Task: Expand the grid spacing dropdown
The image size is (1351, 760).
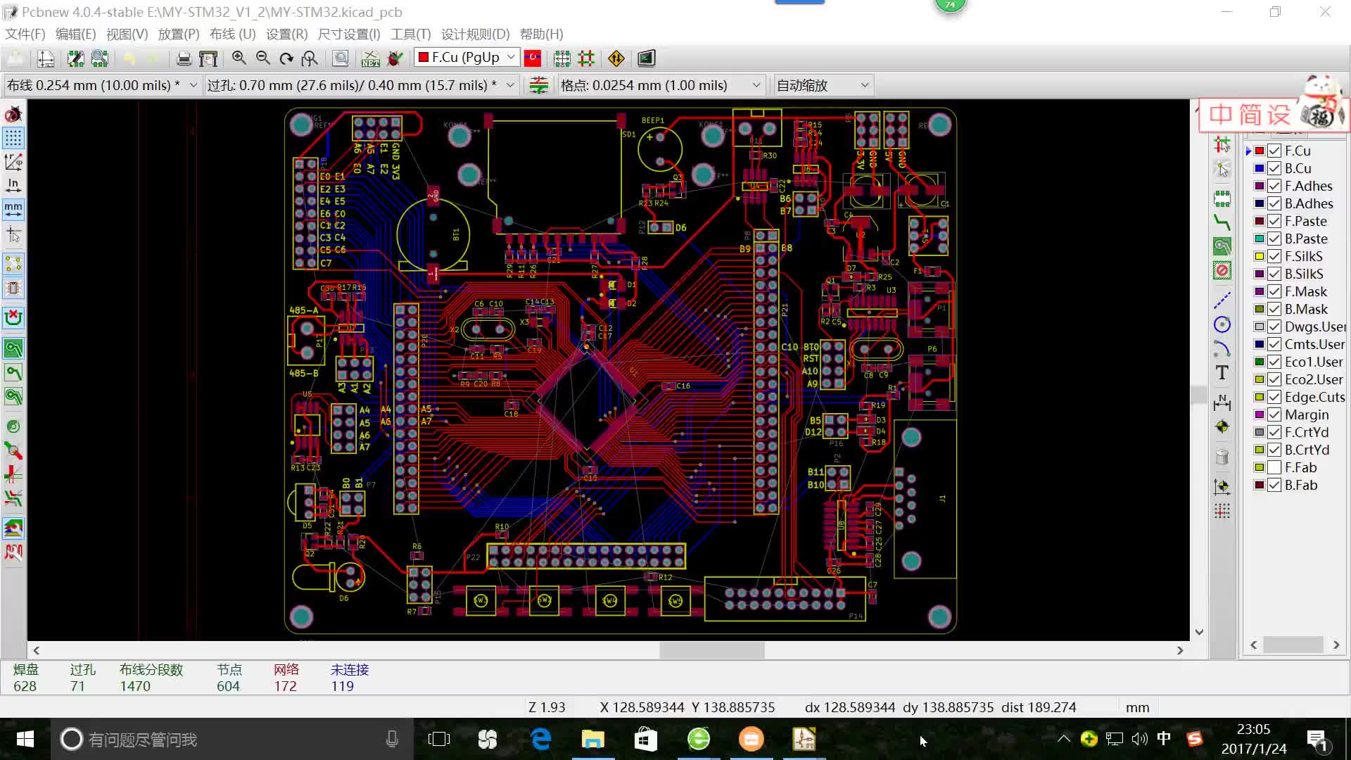Action: (757, 84)
